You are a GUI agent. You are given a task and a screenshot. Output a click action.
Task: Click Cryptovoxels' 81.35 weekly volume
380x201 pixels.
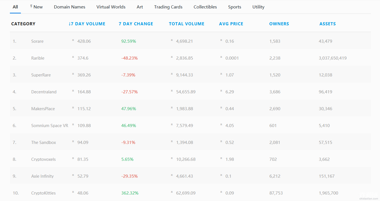point(83,159)
